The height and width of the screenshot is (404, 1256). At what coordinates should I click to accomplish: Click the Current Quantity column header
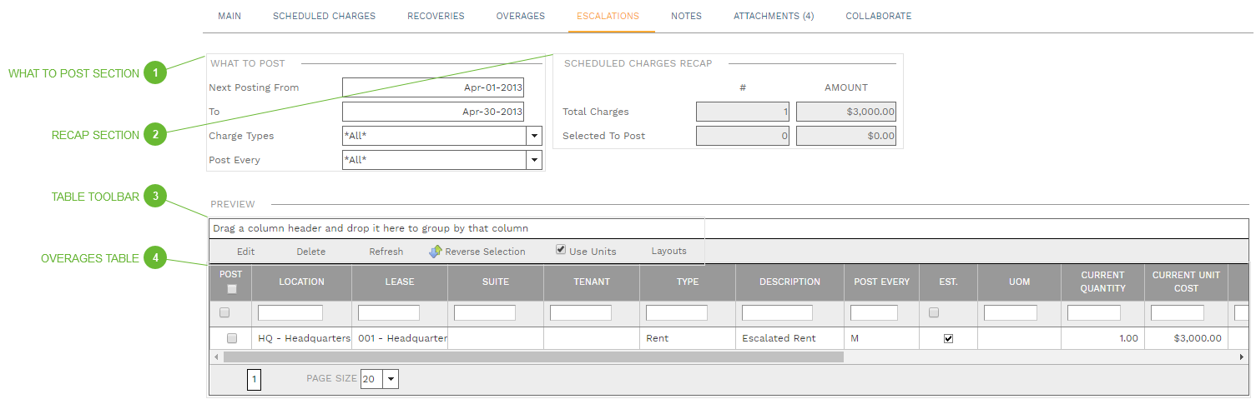1102,282
